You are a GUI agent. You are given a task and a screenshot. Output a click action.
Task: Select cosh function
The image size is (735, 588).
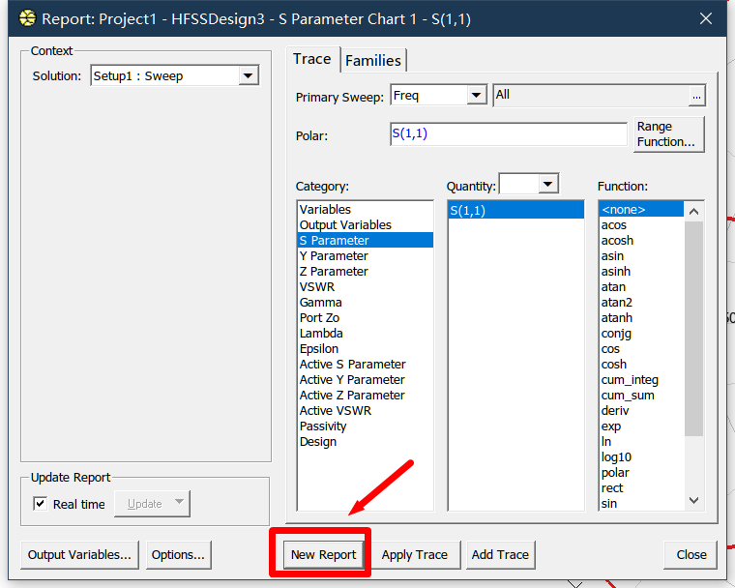[x=641, y=364]
